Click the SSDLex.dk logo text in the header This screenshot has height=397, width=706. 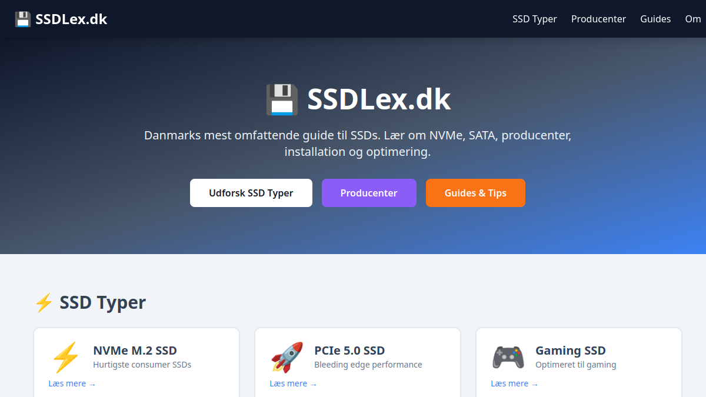pyautogui.click(x=71, y=18)
